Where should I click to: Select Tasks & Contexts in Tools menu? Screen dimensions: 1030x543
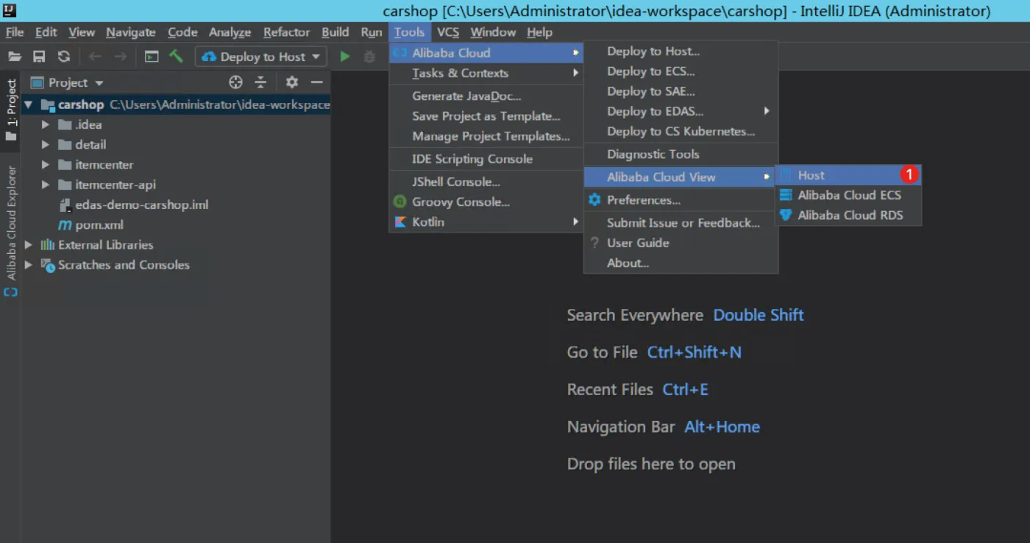tap(486, 73)
